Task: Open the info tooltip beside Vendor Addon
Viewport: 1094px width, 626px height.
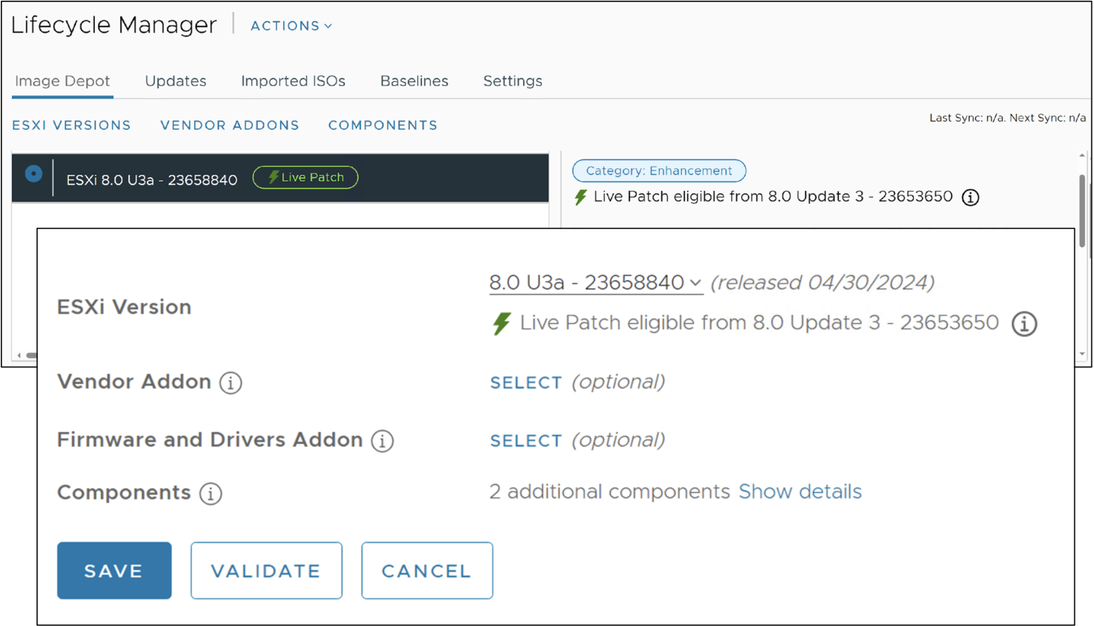Action: point(230,382)
